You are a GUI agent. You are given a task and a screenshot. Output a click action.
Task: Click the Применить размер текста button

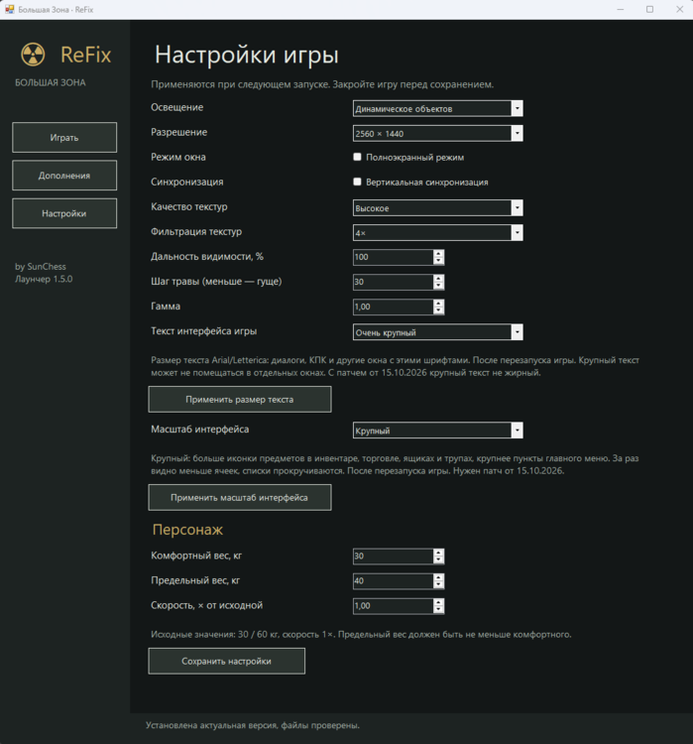coord(240,399)
